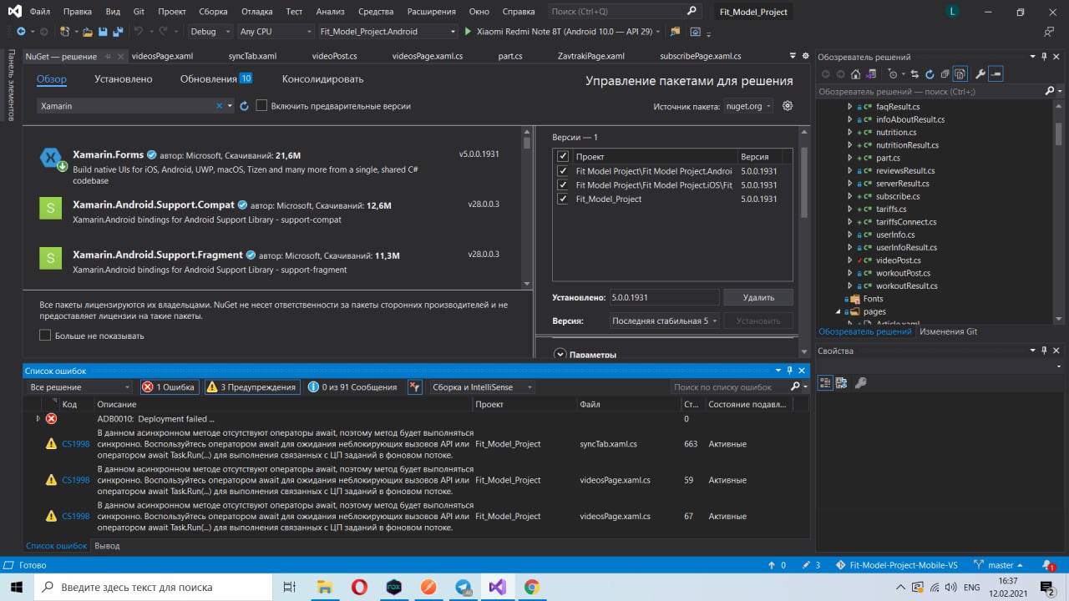Open the 'Последняя стабильная' version dropdown

click(x=664, y=321)
